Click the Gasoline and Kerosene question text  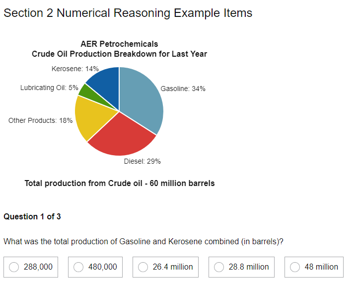tap(143, 242)
